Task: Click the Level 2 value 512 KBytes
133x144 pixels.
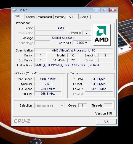Action: point(99,89)
